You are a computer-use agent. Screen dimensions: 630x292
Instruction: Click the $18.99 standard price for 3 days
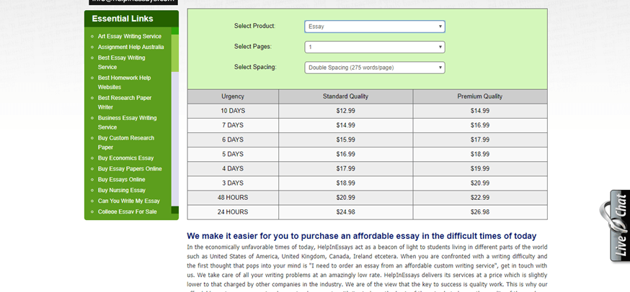(x=345, y=183)
